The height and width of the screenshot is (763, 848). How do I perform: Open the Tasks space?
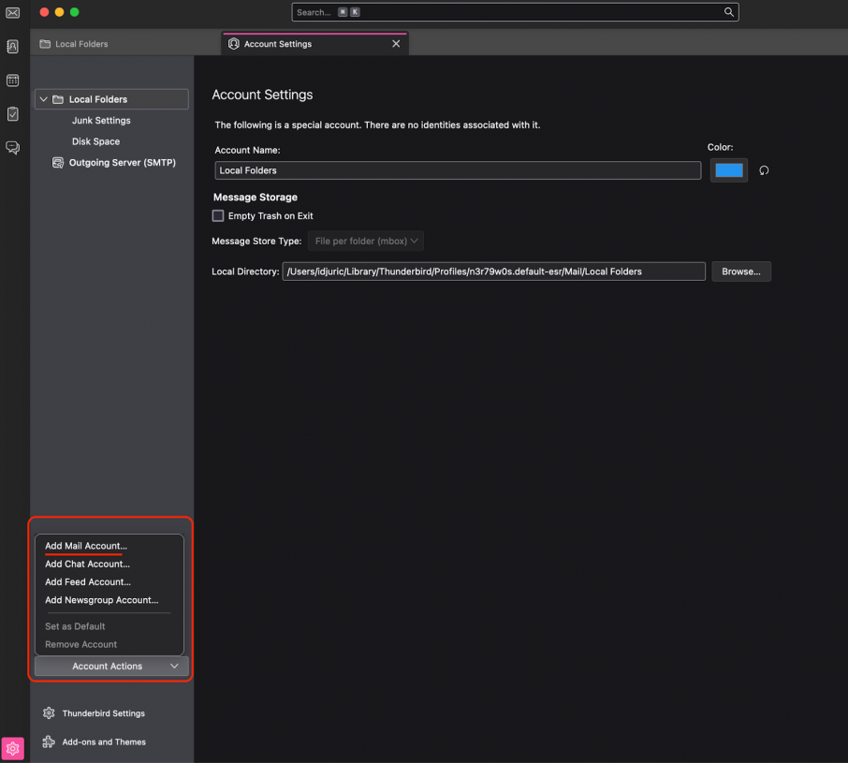pos(12,113)
